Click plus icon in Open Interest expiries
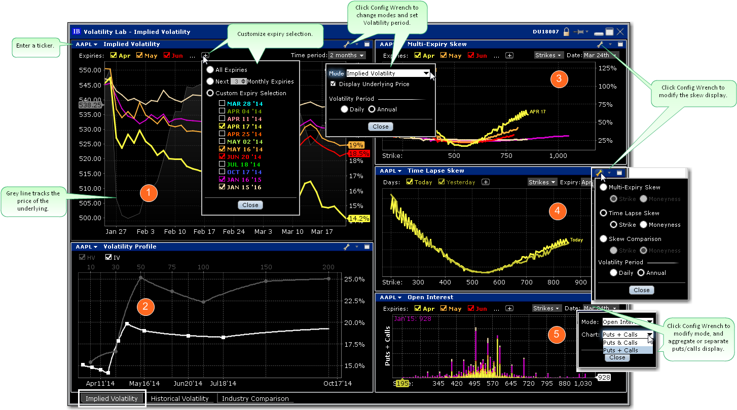 pyautogui.click(x=509, y=308)
